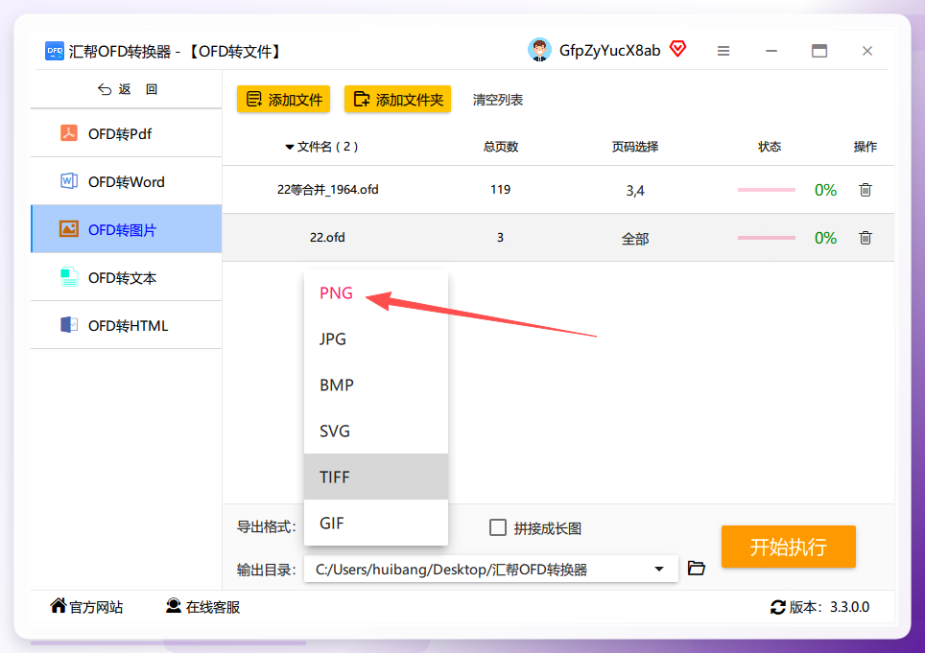Viewport: 925px width, 653px height.
Task: Click version number 3.3.0.0
Action: [x=849, y=607]
